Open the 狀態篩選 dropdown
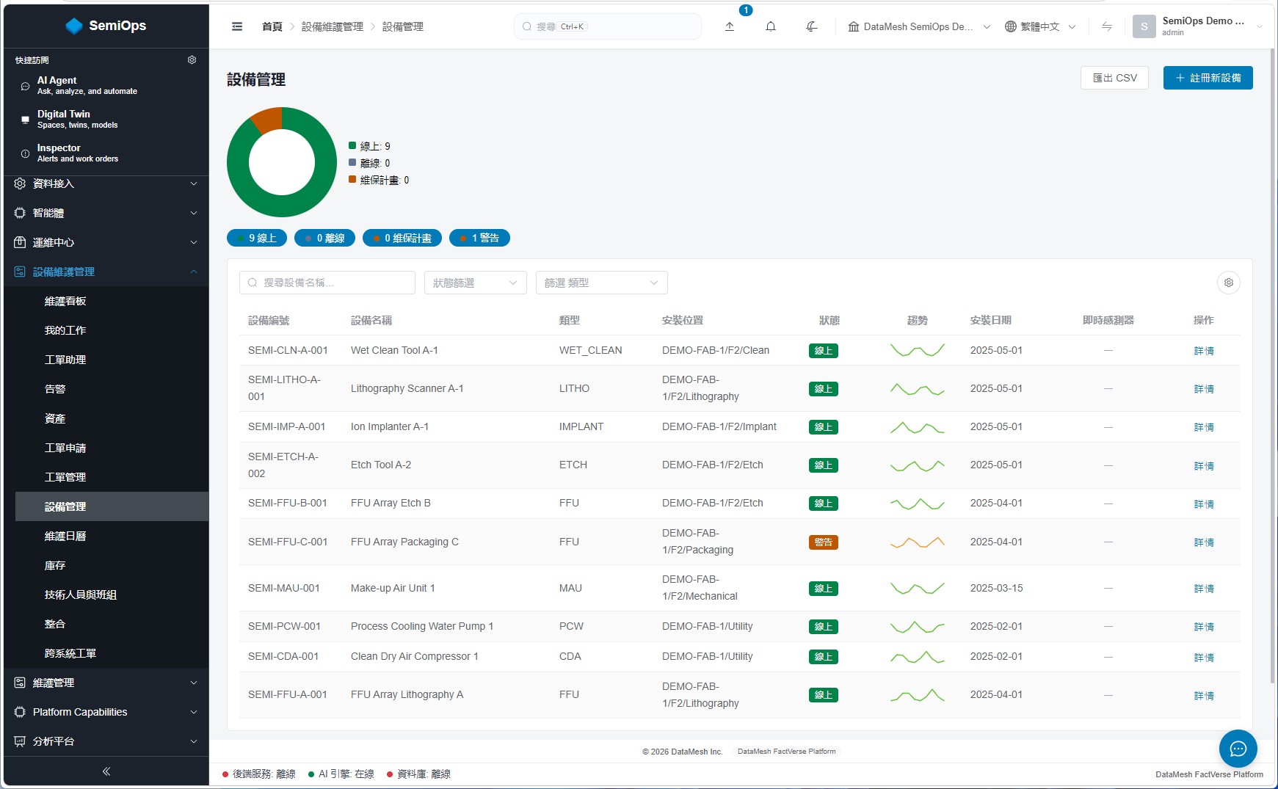This screenshot has height=789, width=1278. pos(476,283)
